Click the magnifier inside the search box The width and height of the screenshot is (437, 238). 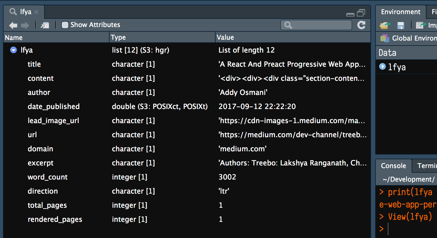pos(287,25)
